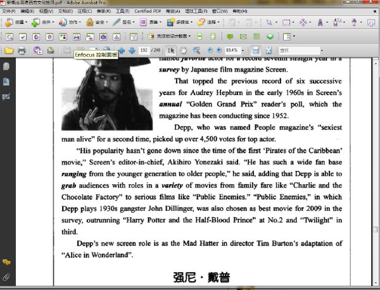The height and width of the screenshot is (290, 380).
Task: Click the purple printer icon in second toolbar
Action: [77, 37]
